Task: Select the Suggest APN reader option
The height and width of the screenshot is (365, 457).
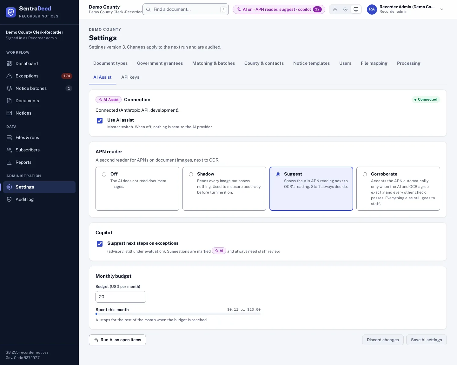Action: [x=311, y=189]
